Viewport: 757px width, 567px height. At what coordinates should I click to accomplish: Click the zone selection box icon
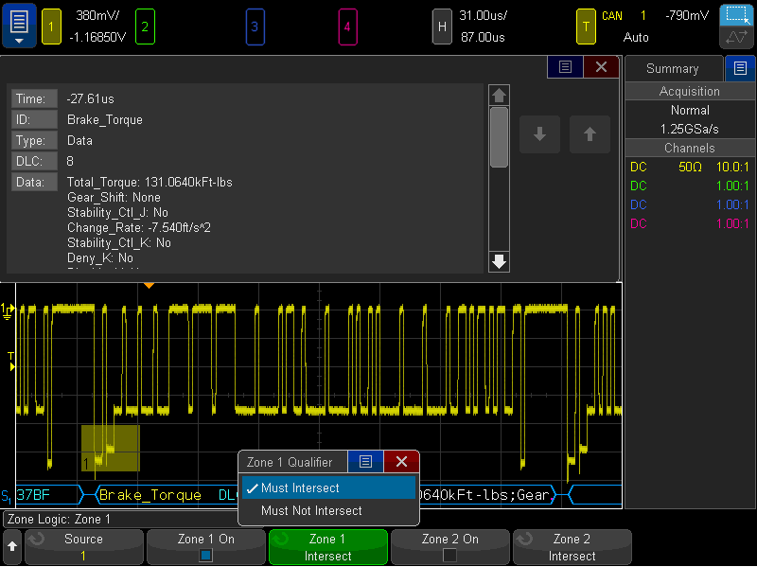[736, 16]
